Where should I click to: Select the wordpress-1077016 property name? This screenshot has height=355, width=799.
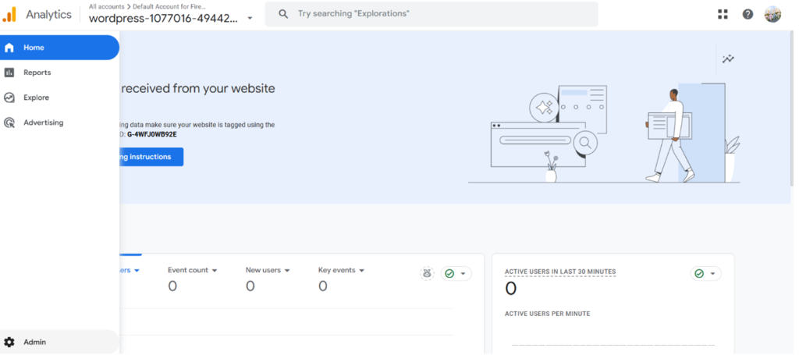pos(163,19)
